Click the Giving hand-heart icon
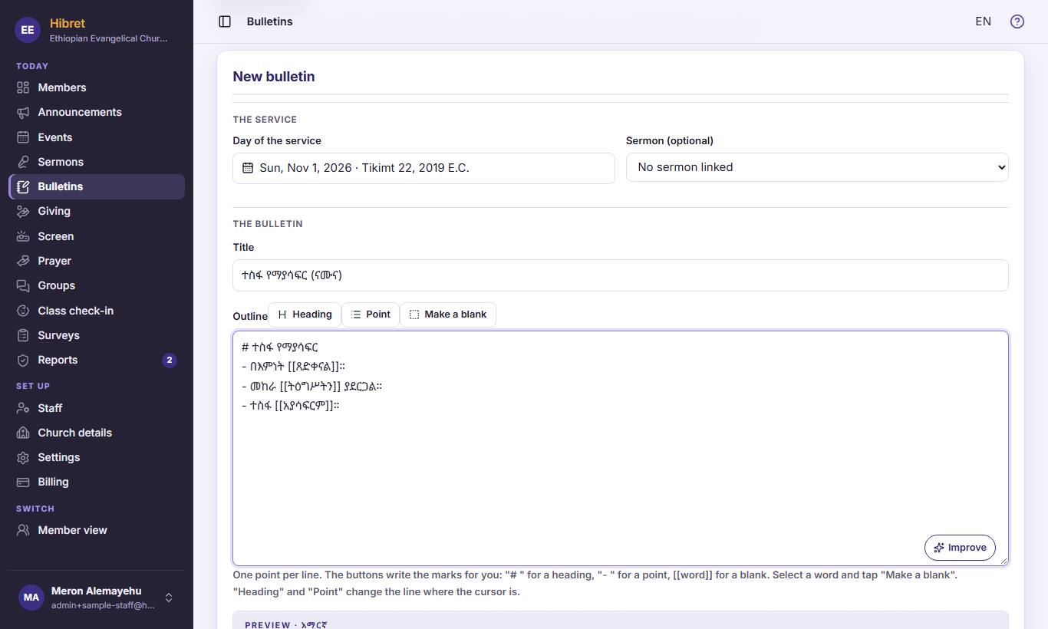This screenshot has height=629, width=1048. click(x=23, y=211)
